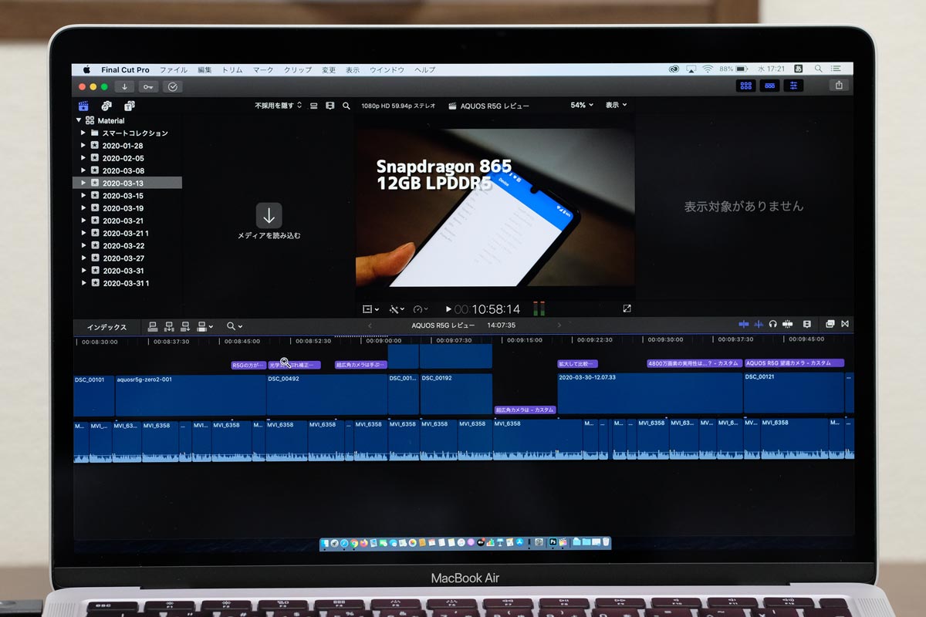Click the メディアを読み込む label
Screen dimensions: 926x617
point(269,235)
